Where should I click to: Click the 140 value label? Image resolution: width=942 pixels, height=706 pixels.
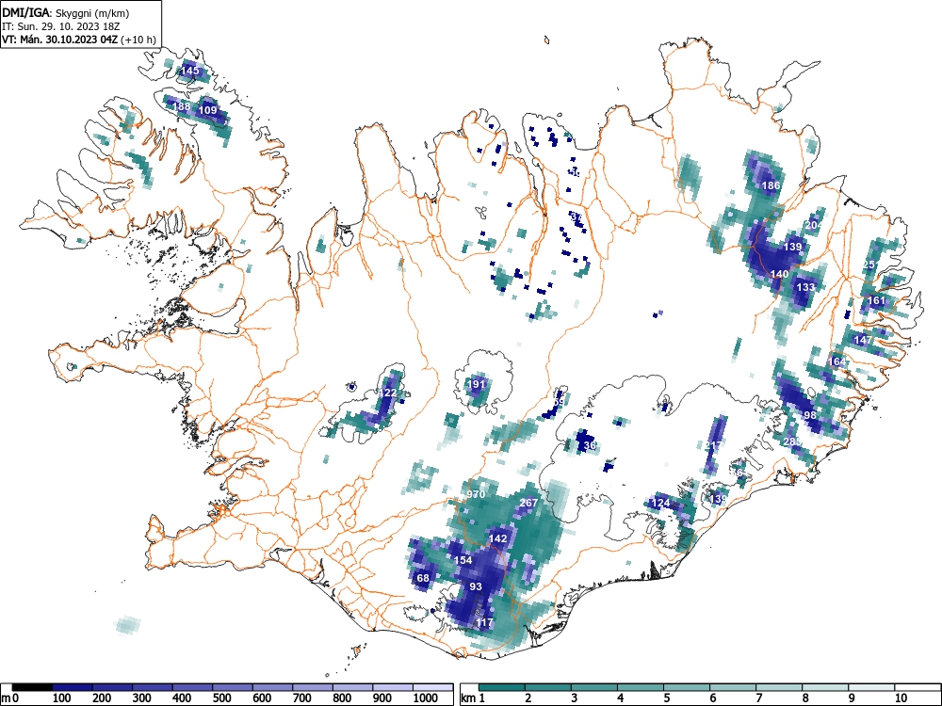[779, 274]
